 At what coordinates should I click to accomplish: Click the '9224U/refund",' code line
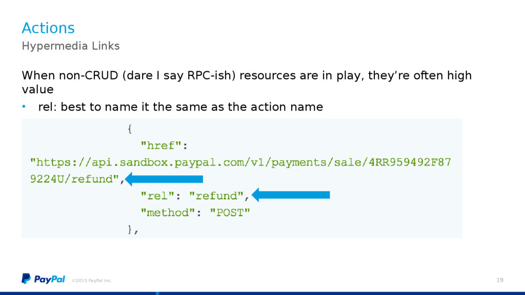pos(77,179)
